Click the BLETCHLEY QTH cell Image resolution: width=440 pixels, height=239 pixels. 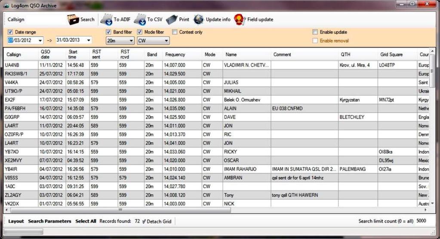pos(358,117)
